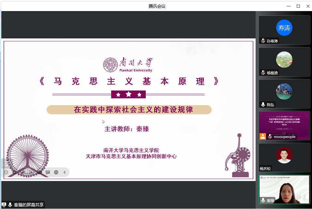Click the microphone icon beside 秦臻的屏幕共享
Viewport: 312px width, 209px height.
tap(10, 205)
